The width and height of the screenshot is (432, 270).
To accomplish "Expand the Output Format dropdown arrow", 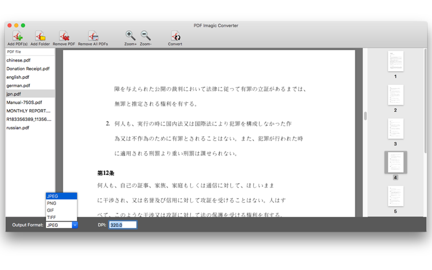I will pyautogui.click(x=75, y=225).
